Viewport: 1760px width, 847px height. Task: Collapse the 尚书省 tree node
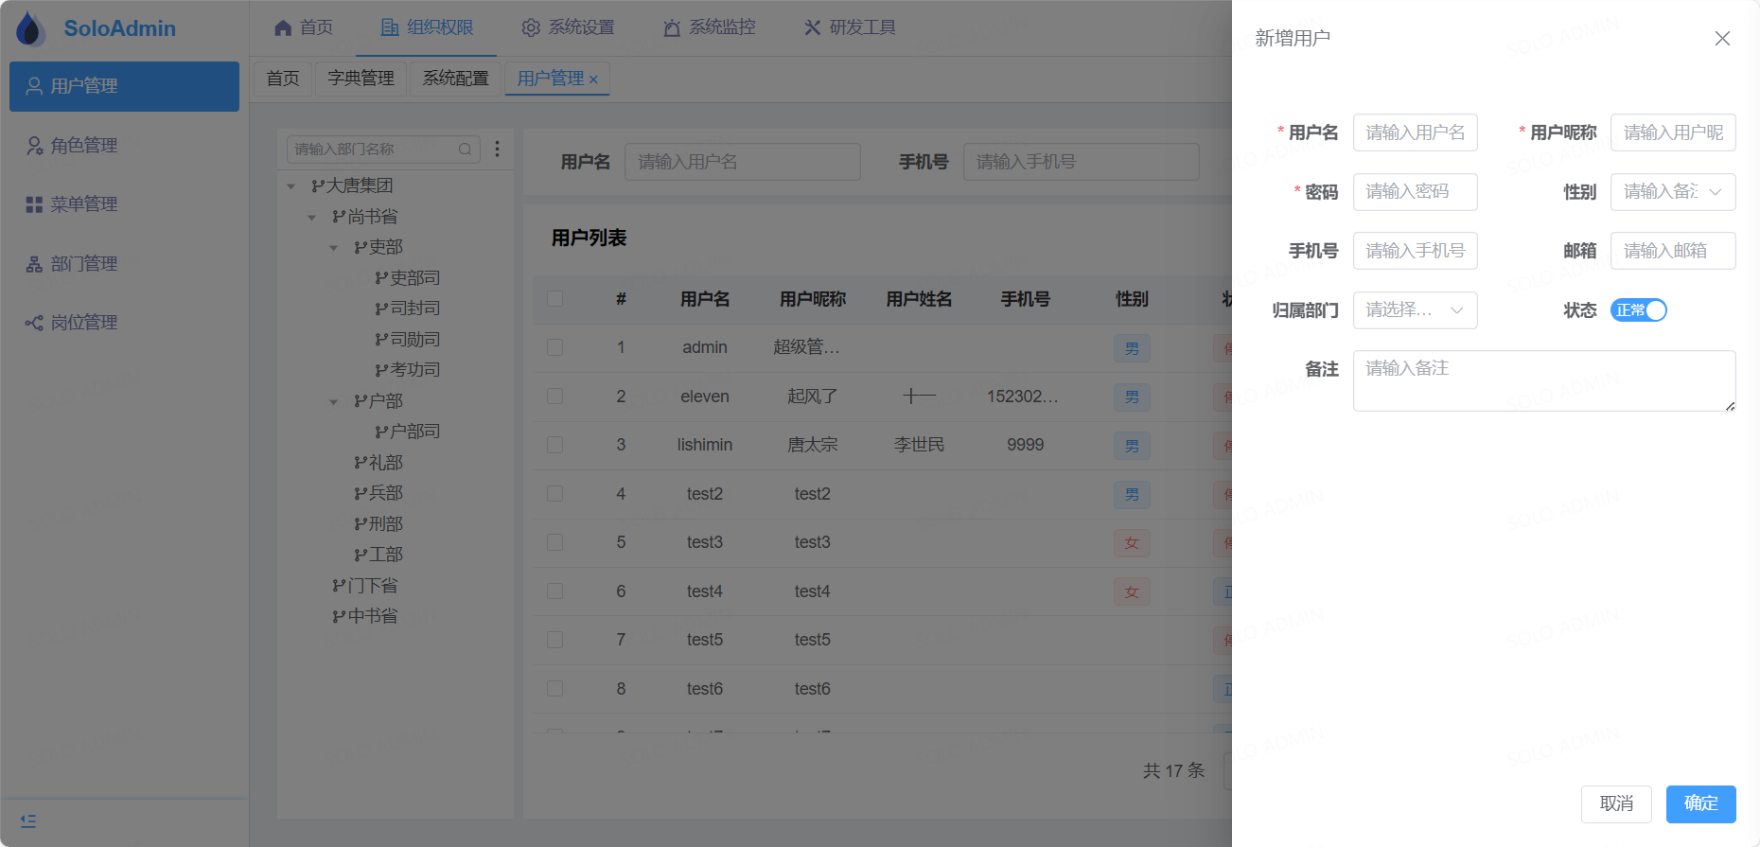312,218
